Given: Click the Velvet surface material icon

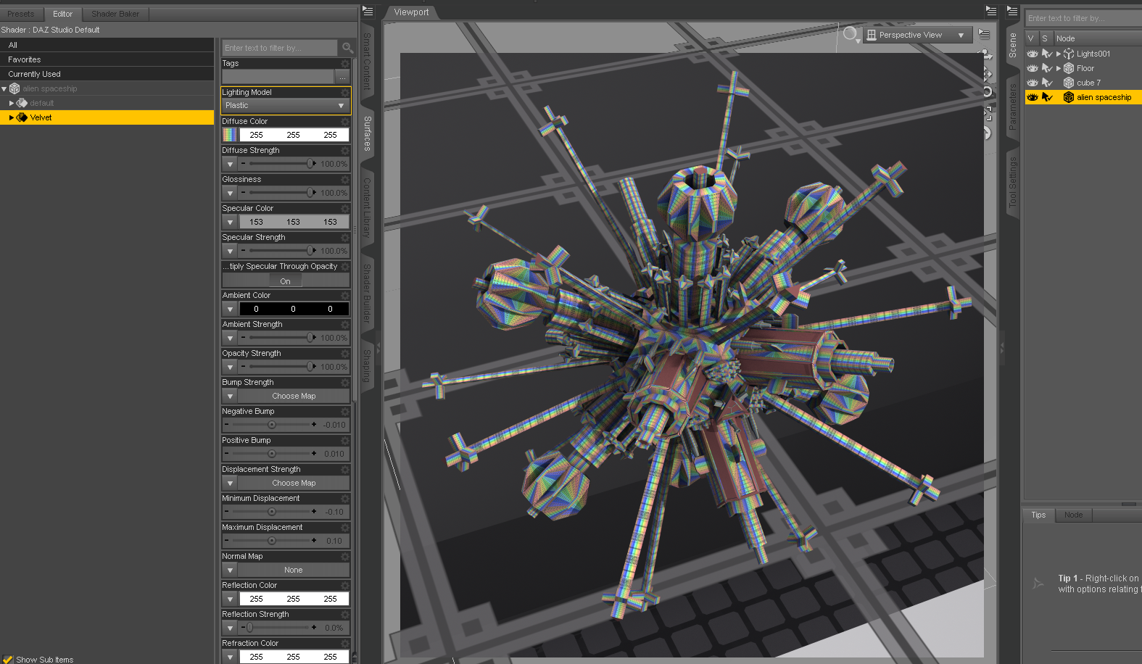Looking at the screenshot, I should tap(22, 117).
